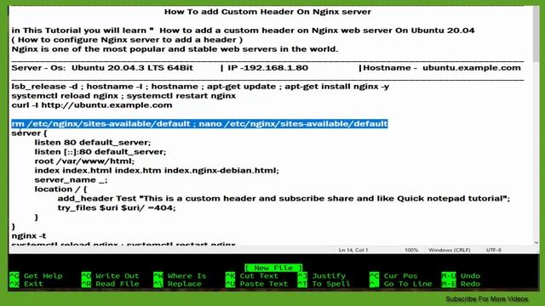Click the first systemctl reload nginx line

(x=123, y=96)
